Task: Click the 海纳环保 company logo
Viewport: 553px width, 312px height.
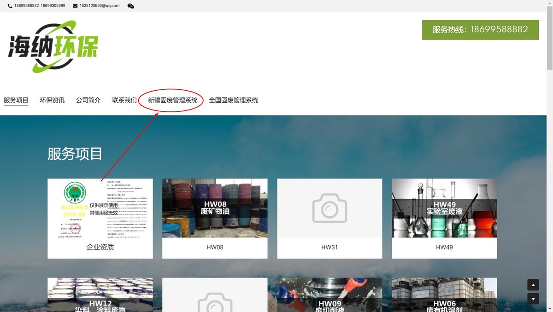Action: [x=53, y=47]
